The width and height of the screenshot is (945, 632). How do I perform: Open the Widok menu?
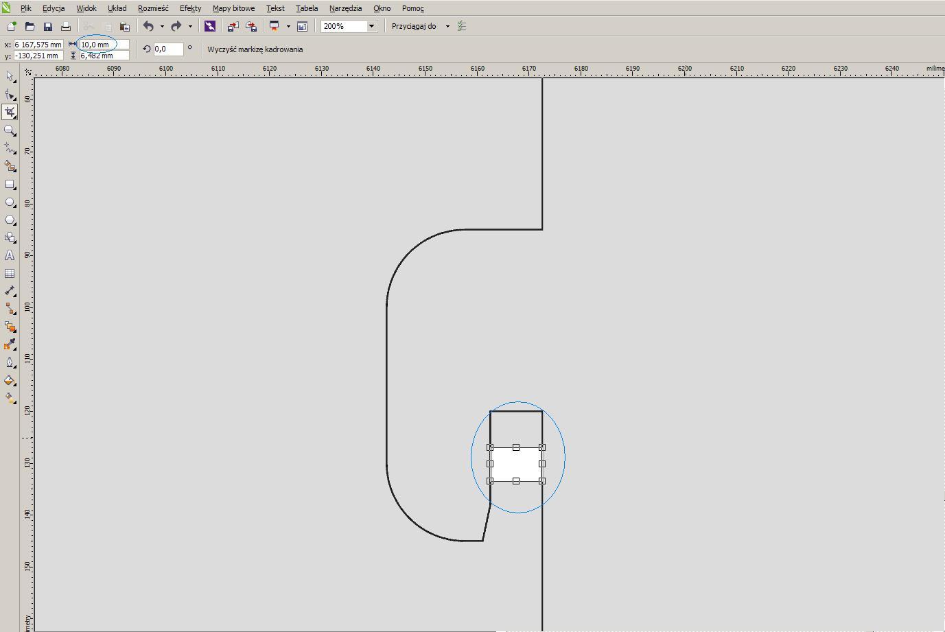pyautogui.click(x=86, y=8)
